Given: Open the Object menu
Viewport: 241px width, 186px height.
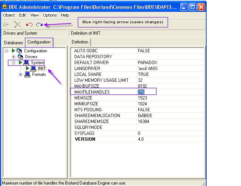Looking at the screenshot, I should (9, 15).
